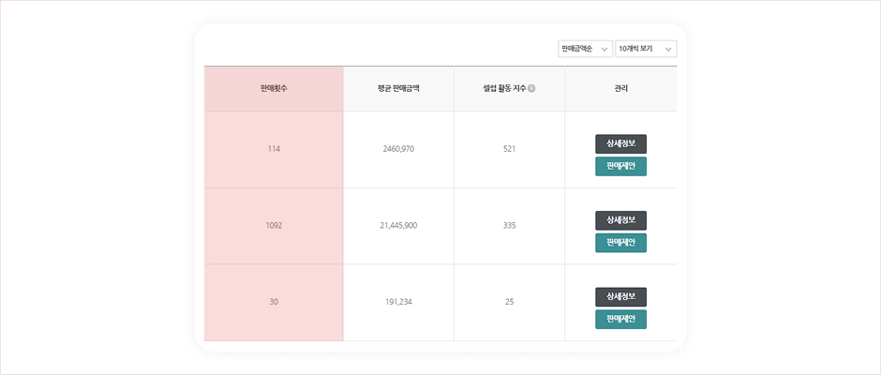Screen dimensions: 881x375
Task: Select the sales count cell 30
Action: 274,303
